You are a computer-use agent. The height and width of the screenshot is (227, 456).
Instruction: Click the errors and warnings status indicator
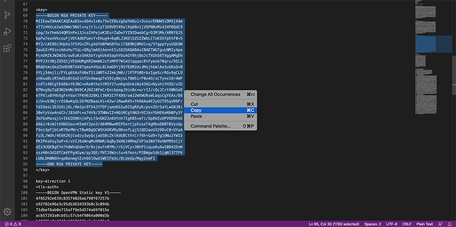click(x=12, y=224)
